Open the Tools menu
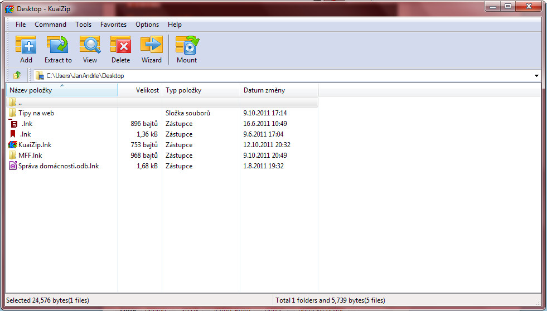The height and width of the screenshot is (311, 547). click(x=84, y=25)
